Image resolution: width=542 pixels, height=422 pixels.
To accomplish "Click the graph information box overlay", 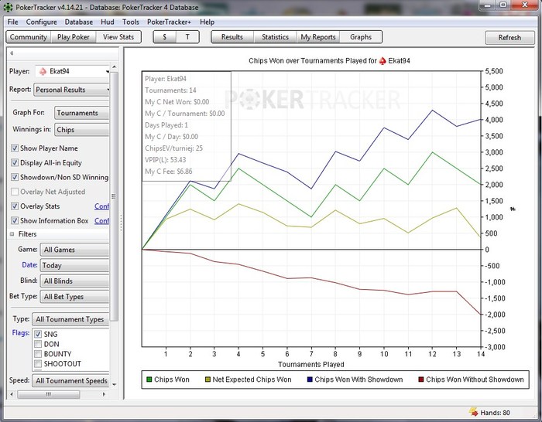I will (x=187, y=126).
